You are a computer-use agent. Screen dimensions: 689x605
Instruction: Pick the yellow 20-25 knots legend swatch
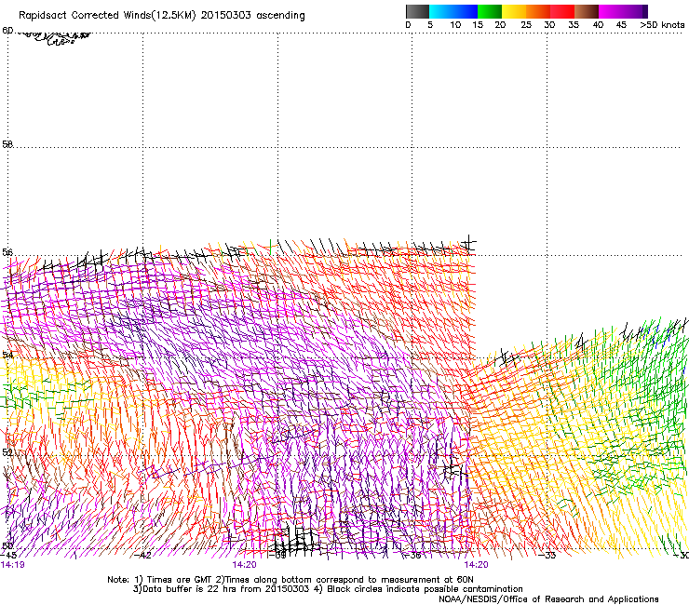coord(514,11)
